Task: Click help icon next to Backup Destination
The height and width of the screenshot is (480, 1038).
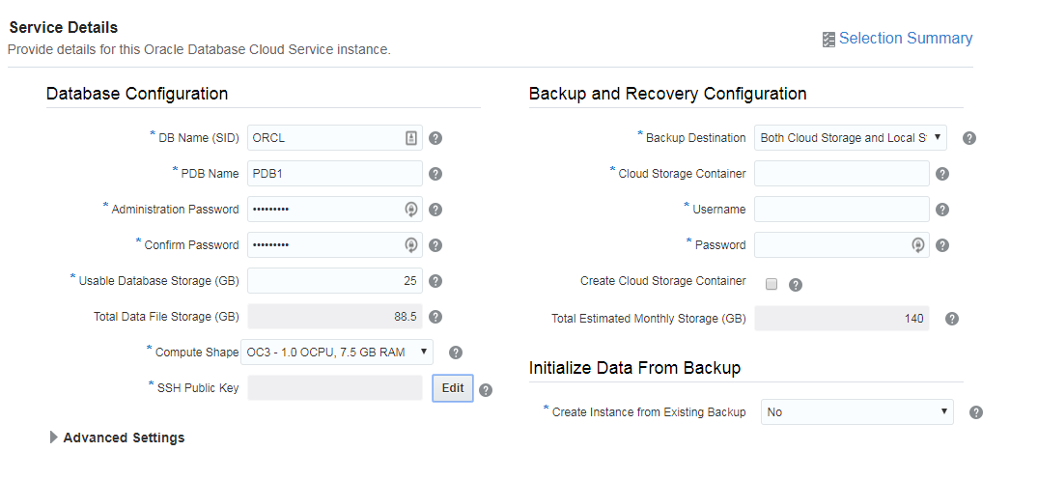Action: tap(969, 138)
